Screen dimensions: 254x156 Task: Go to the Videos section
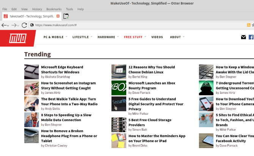pyautogui.click(x=157, y=37)
